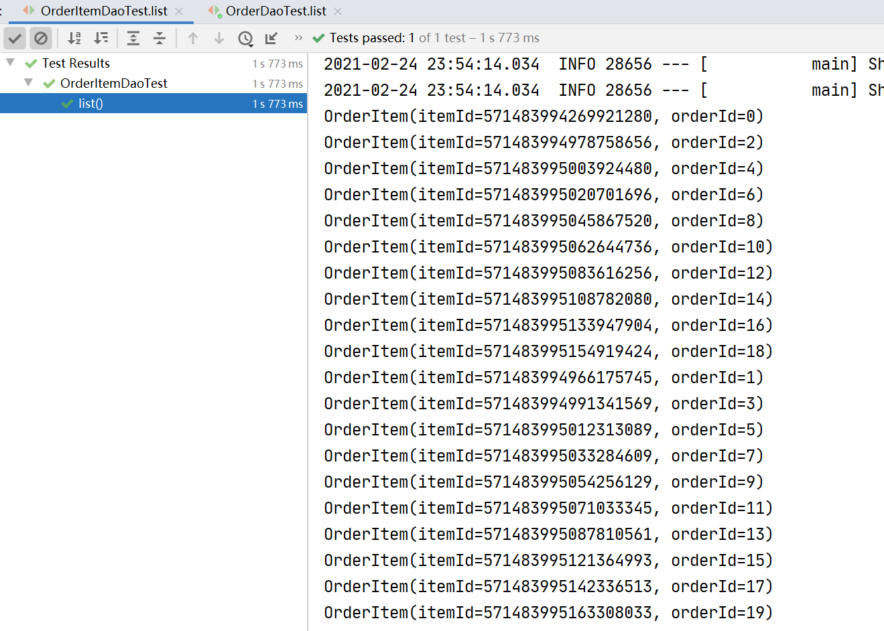Toggle the Show Ignored tests button
884x631 pixels.
(x=41, y=38)
